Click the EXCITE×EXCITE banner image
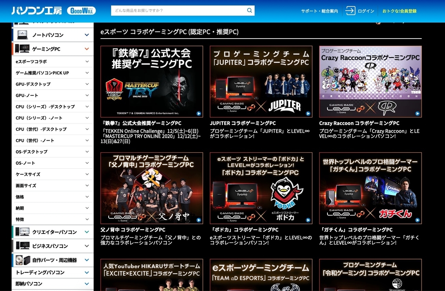445x291 pixels. tap(152, 275)
